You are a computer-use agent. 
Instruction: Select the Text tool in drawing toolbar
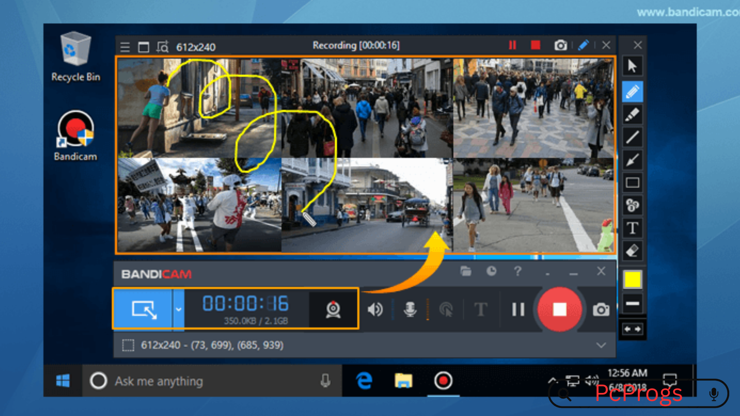[632, 228]
